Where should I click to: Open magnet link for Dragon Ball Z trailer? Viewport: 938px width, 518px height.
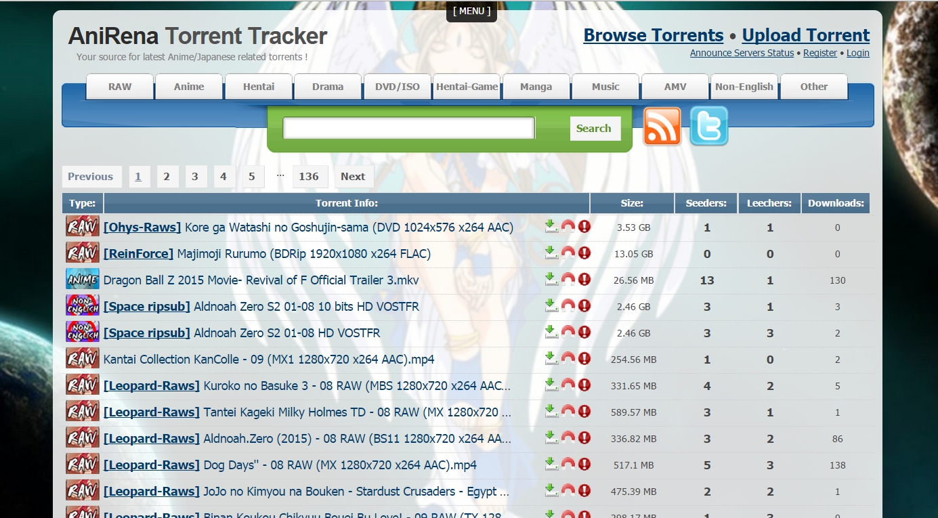tap(568, 279)
